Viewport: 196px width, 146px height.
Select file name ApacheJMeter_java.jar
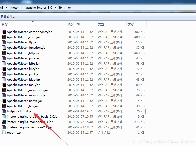click(23, 58)
